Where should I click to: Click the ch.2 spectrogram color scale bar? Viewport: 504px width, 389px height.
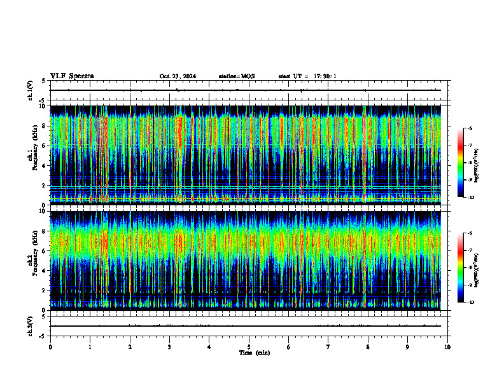pos(460,268)
